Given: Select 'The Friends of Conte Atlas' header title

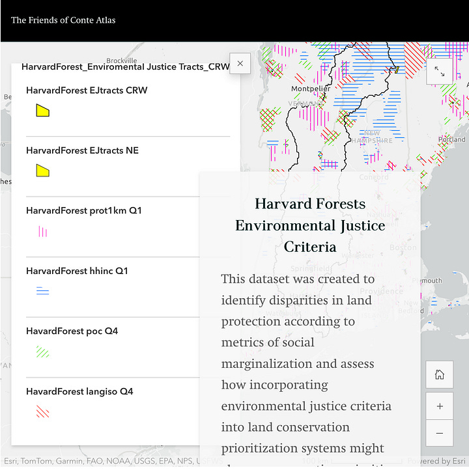Looking at the screenshot, I should coord(63,20).
